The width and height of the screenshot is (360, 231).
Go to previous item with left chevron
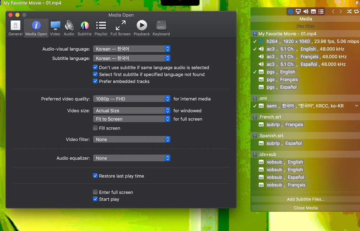[333, 11]
